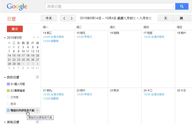Go to next period arrow in toolbar
Image resolution: width=195 pixels, height=125 pixels.
pos(71,18)
